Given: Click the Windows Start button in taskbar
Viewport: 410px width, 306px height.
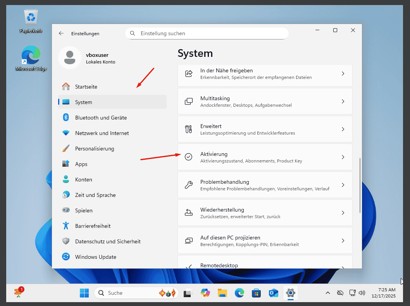Looking at the screenshot, I should point(84,293).
